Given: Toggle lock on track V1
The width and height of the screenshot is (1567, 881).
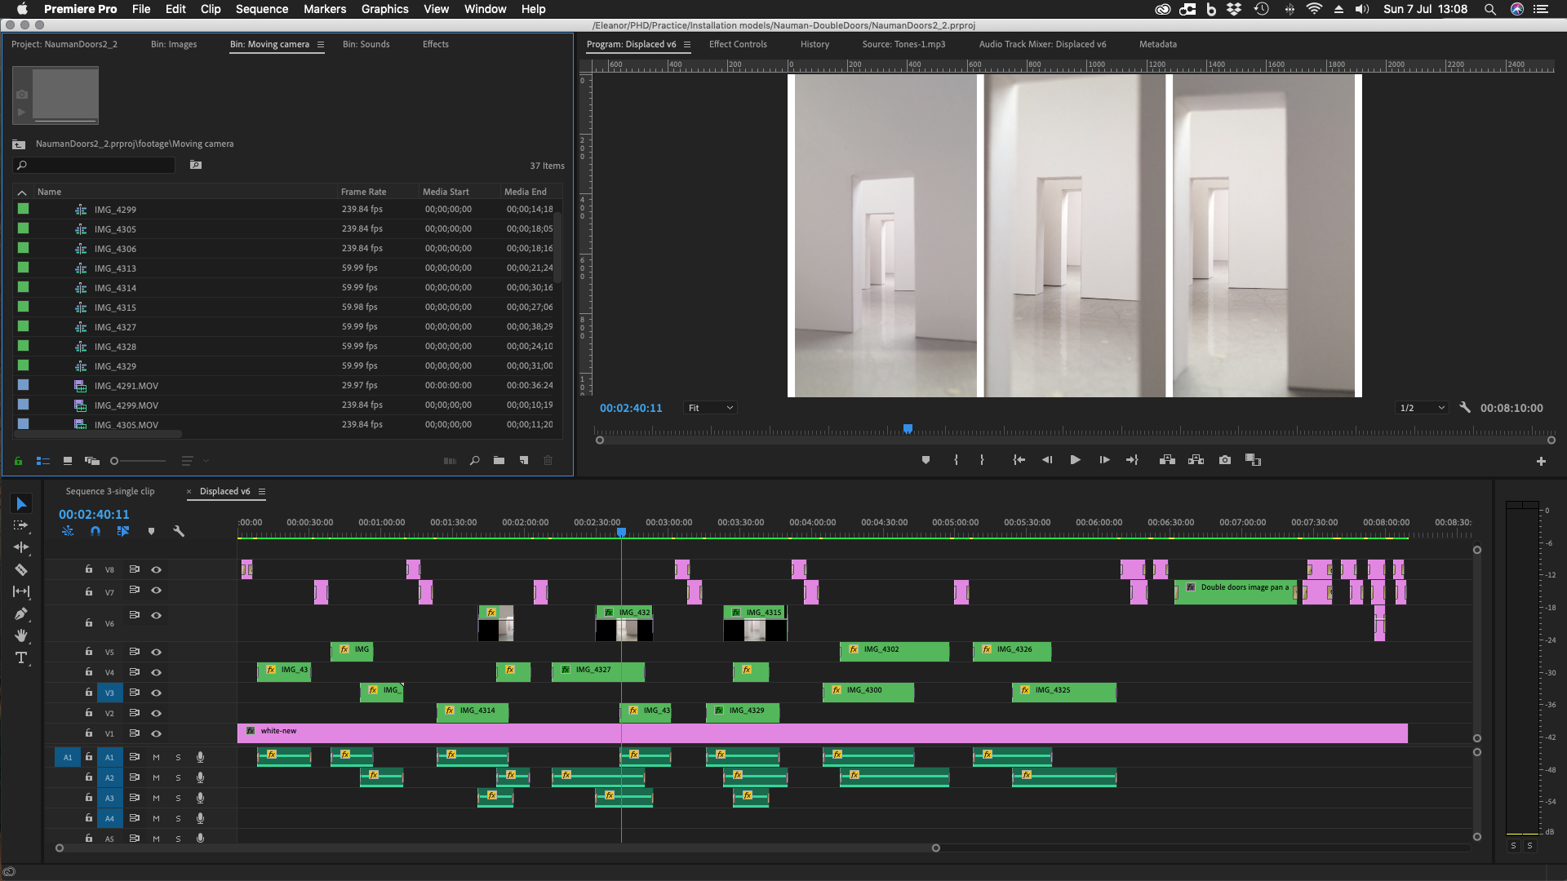Looking at the screenshot, I should coord(89,733).
